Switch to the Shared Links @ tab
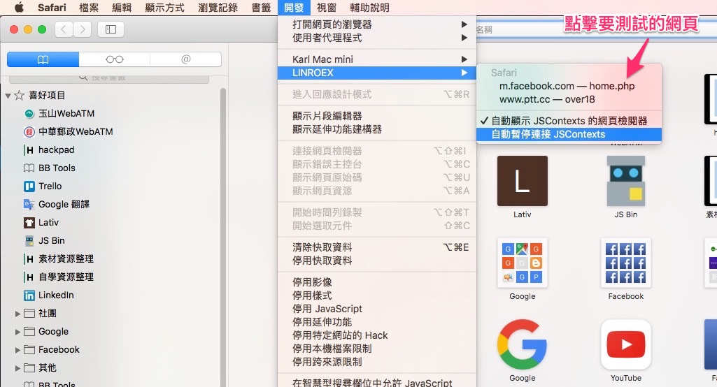This screenshot has width=717, height=387. point(185,59)
